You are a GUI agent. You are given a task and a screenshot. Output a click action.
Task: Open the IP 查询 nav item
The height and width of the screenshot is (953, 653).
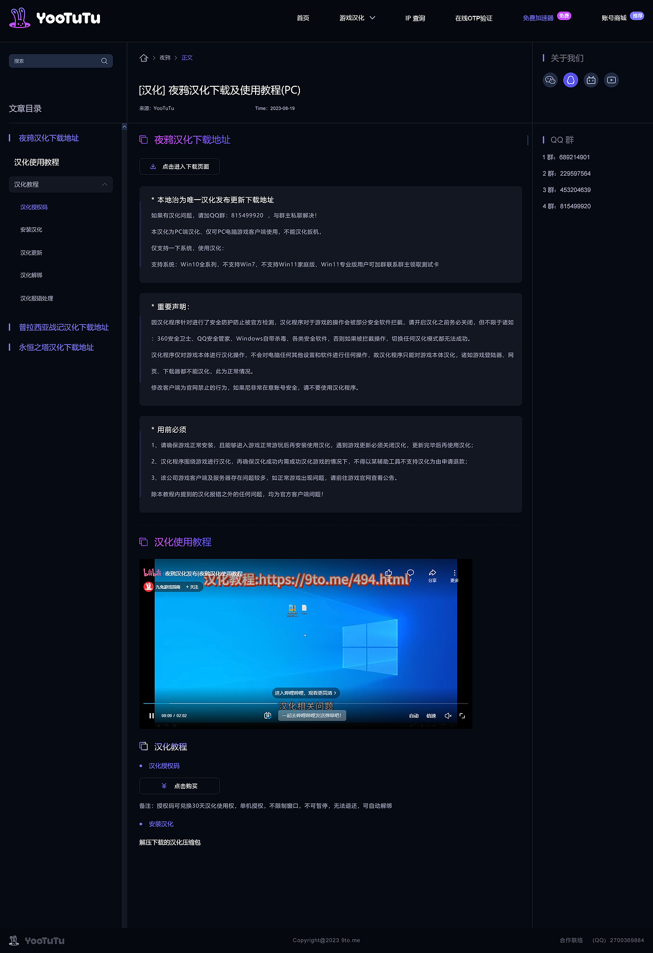click(415, 18)
